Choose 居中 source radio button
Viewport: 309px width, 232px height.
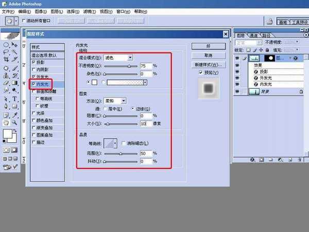click(105, 109)
